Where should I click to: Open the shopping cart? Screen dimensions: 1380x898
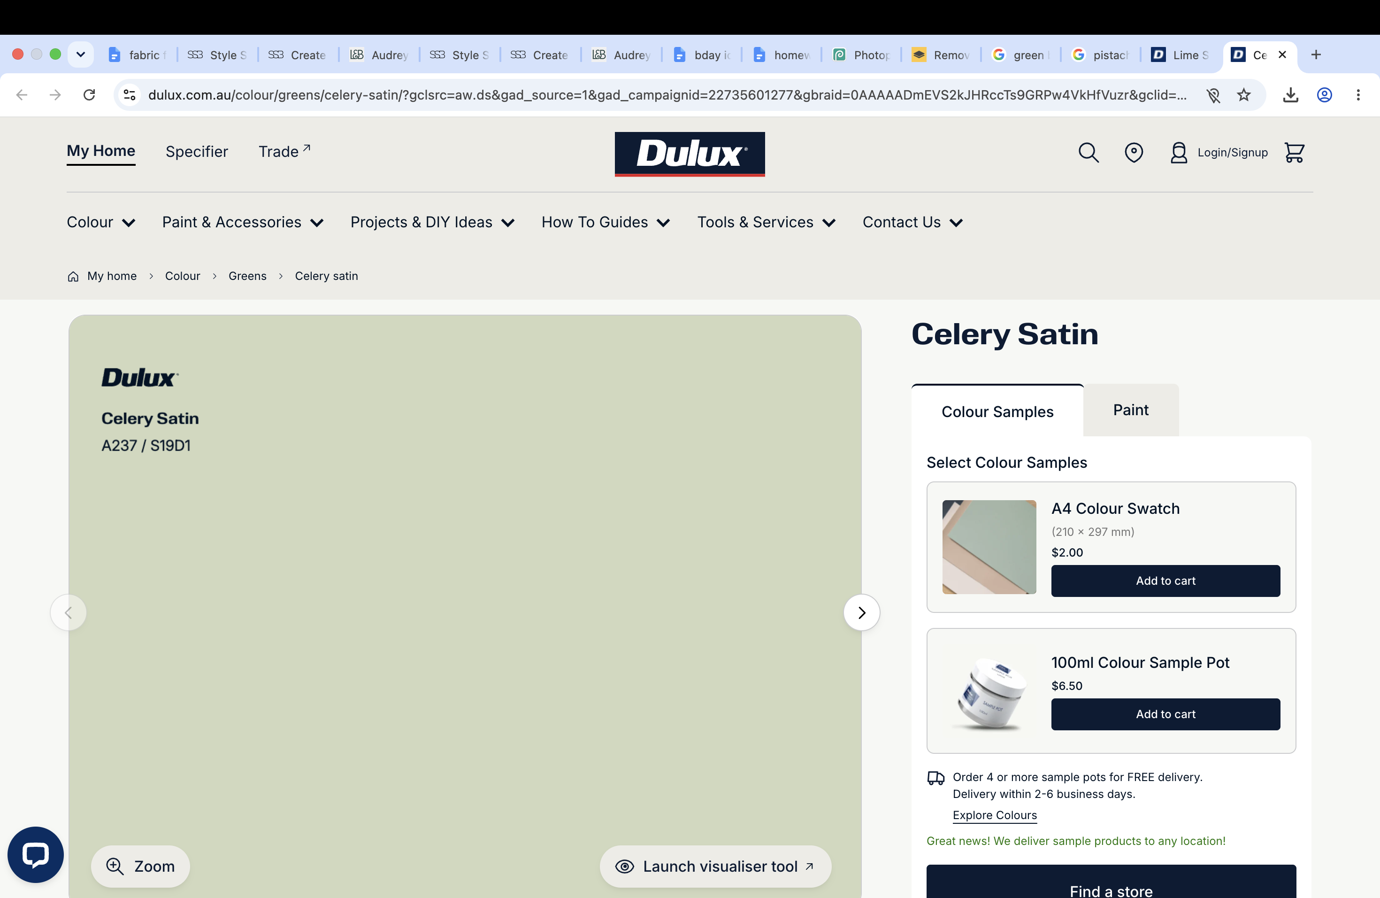click(x=1294, y=153)
